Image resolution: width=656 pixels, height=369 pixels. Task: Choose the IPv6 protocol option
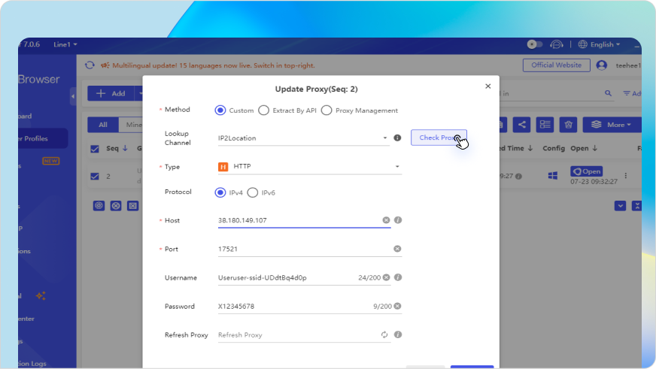coord(253,192)
